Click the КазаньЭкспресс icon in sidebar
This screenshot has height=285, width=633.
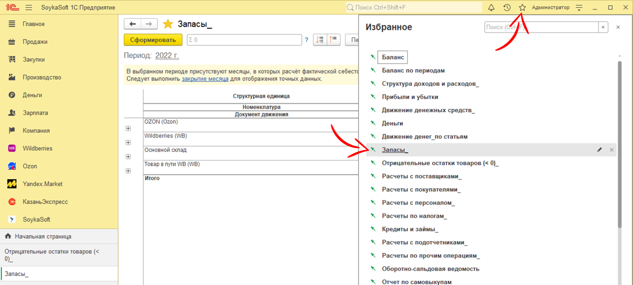(12, 202)
